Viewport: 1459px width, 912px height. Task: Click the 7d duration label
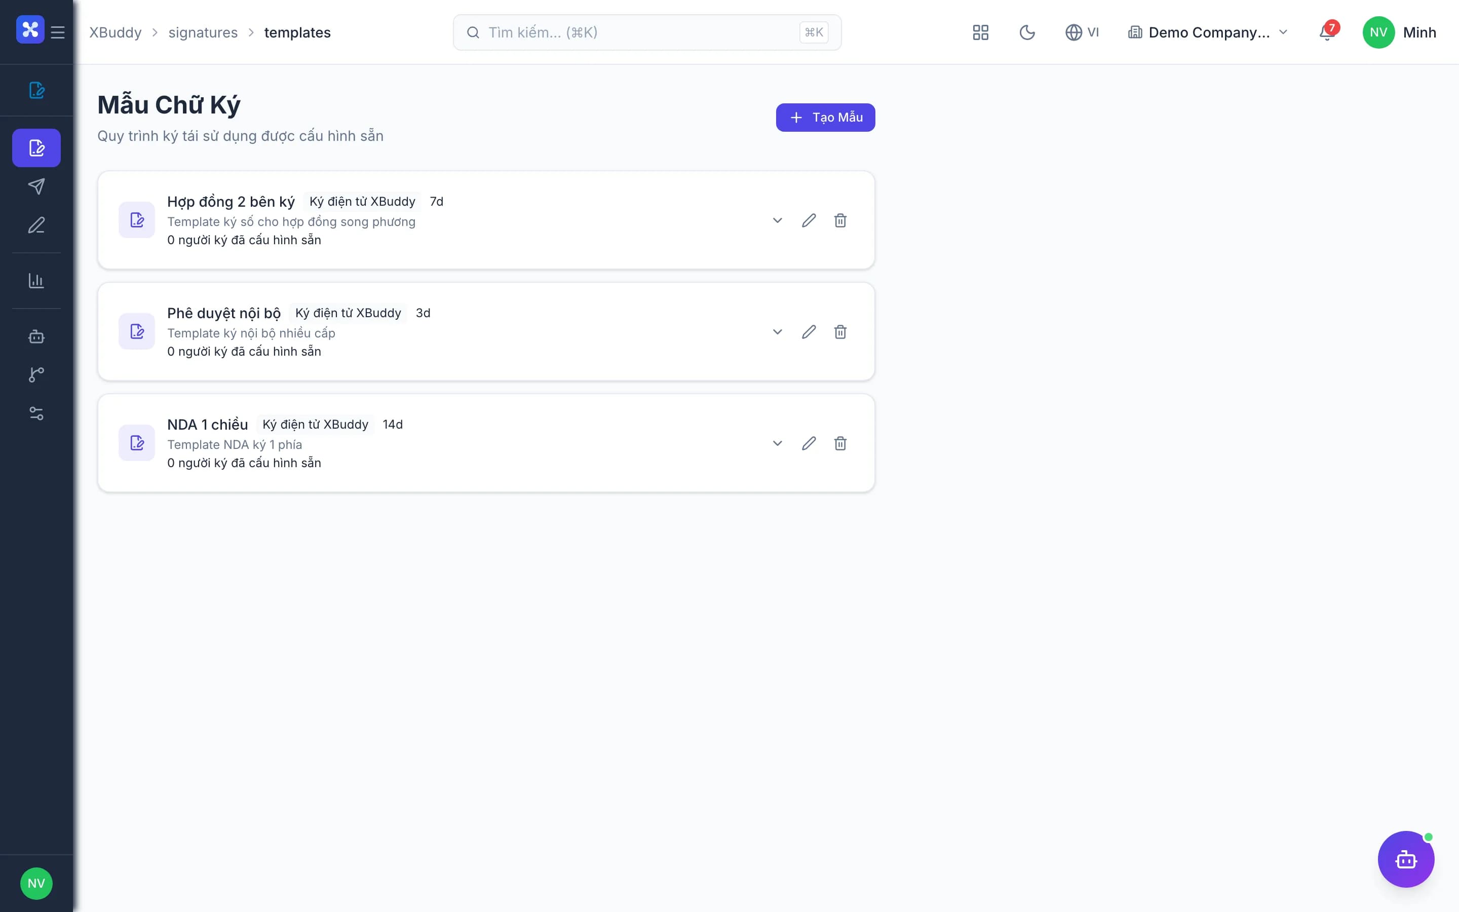[x=437, y=202]
